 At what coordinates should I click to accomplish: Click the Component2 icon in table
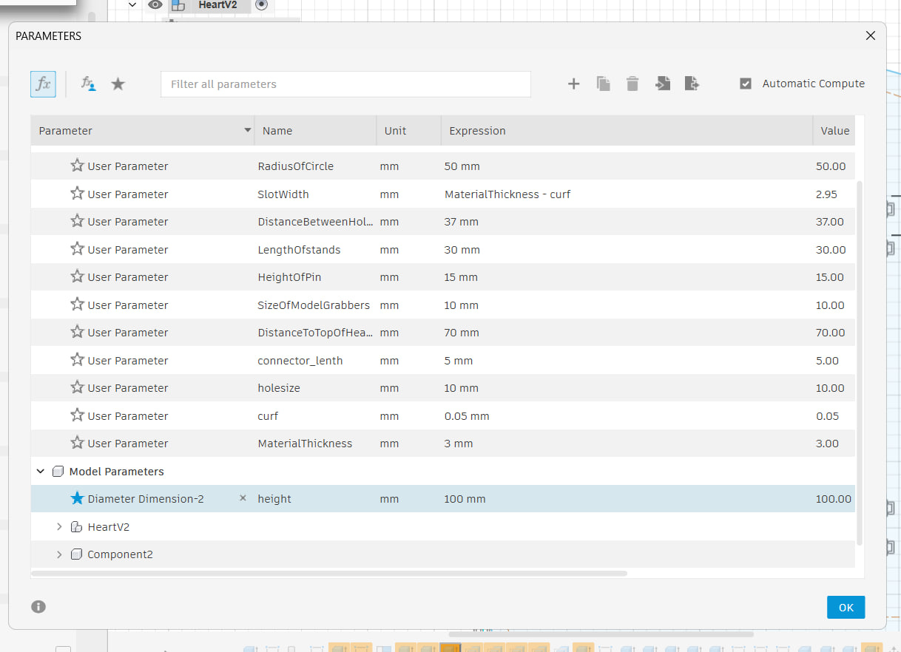point(75,554)
